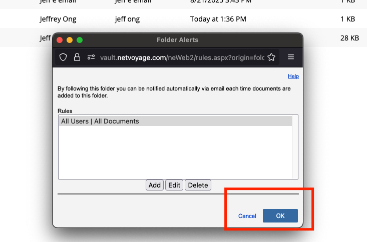Open site permissions icon in address bar
The height and width of the screenshot is (242, 367).
coord(91,57)
